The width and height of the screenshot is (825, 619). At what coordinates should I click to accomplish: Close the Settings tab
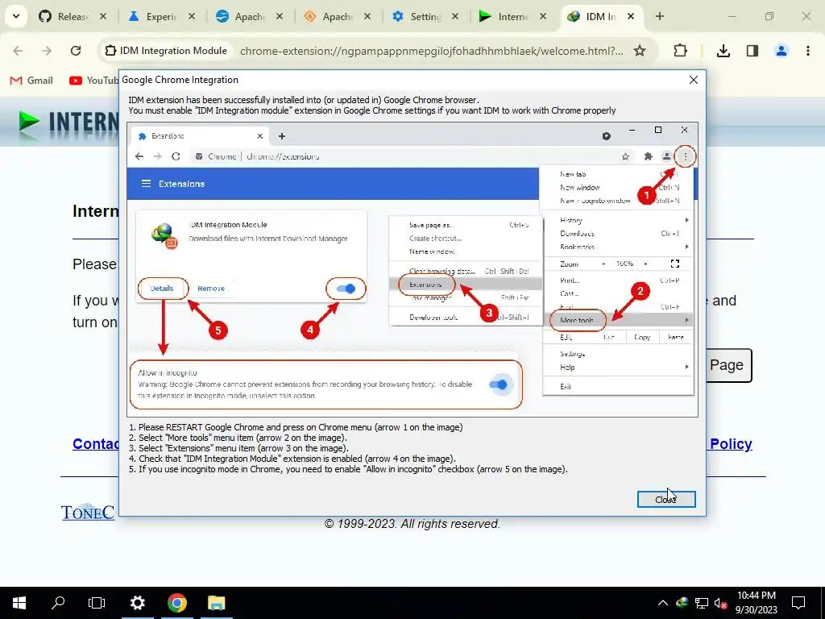tap(455, 16)
